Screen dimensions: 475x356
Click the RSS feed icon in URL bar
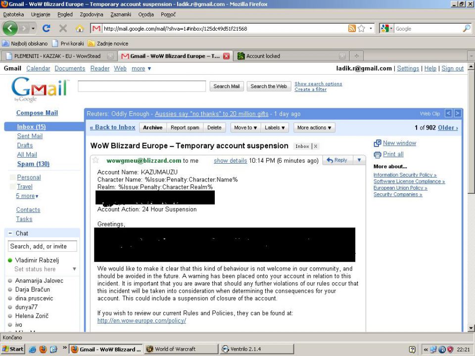352,29
